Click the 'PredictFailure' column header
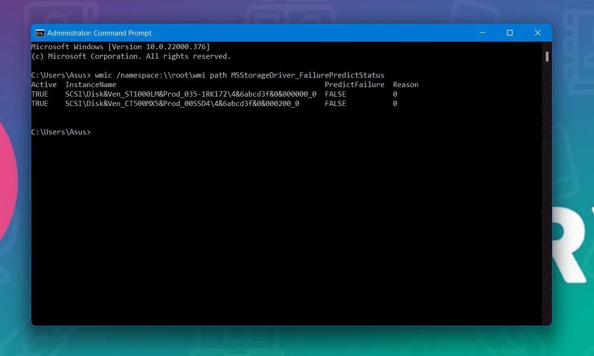Image resolution: width=594 pixels, height=356 pixels. 355,85
